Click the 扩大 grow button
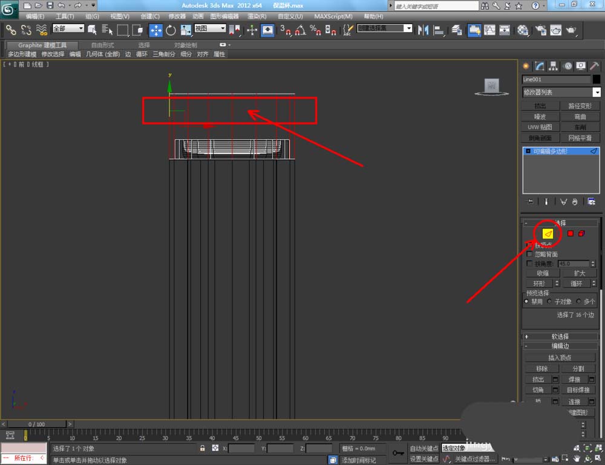Image resolution: width=605 pixels, height=465 pixels. tap(579, 273)
